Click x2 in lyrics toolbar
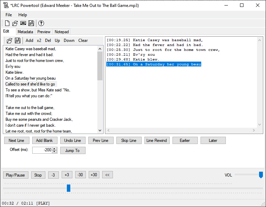Screen dimensions: 266x207 click(39, 40)
